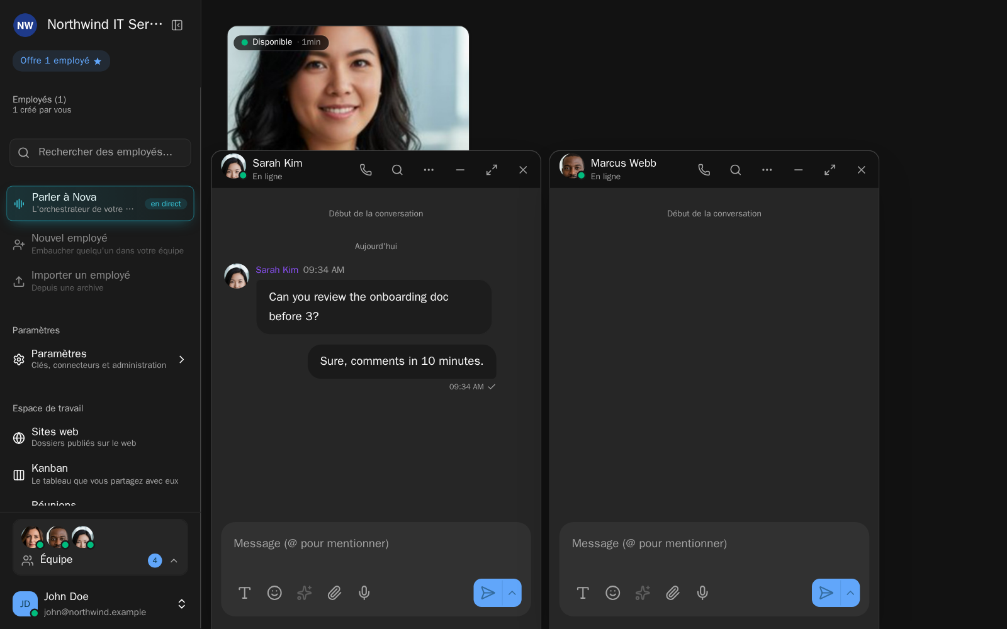The image size is (1007, 629).
Task: Search within Marcus Webb's conversation
Action: tap(735, 170)
